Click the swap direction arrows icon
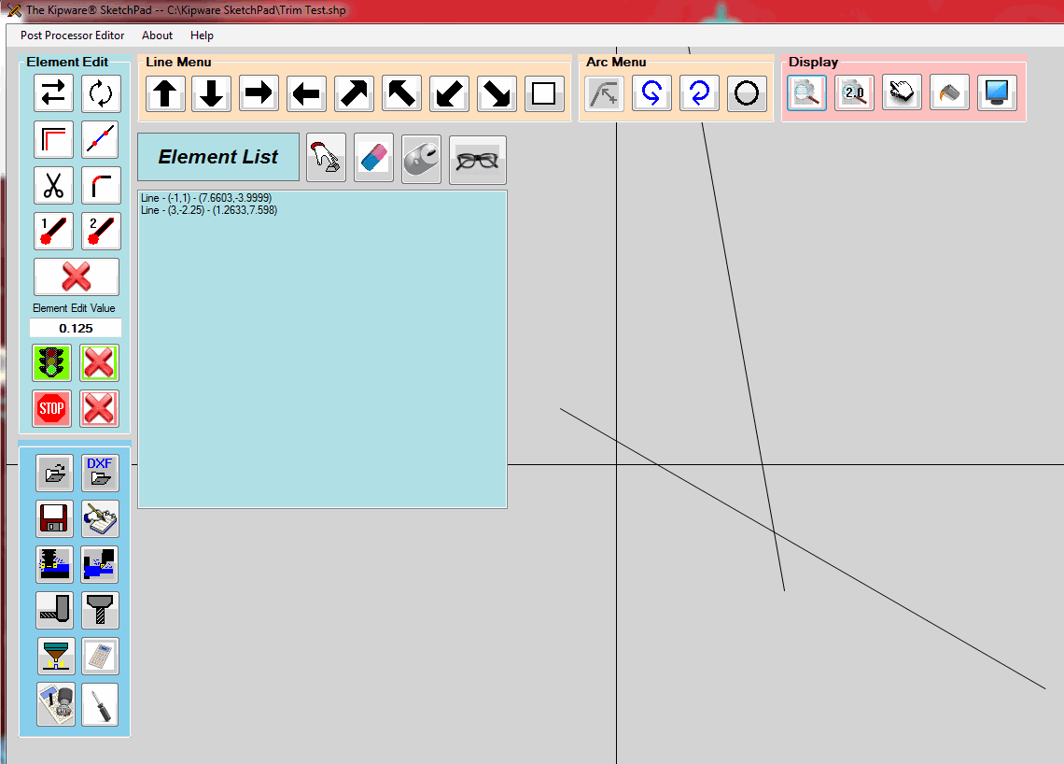 tap(53, 93)
